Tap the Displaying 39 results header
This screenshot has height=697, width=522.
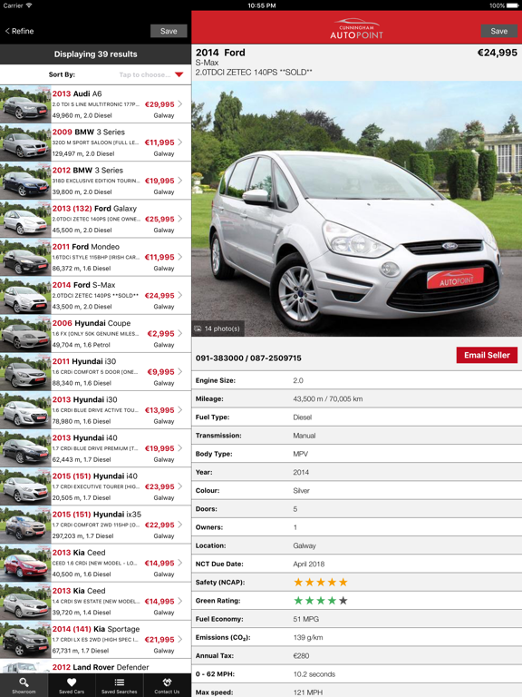[95, 54]
